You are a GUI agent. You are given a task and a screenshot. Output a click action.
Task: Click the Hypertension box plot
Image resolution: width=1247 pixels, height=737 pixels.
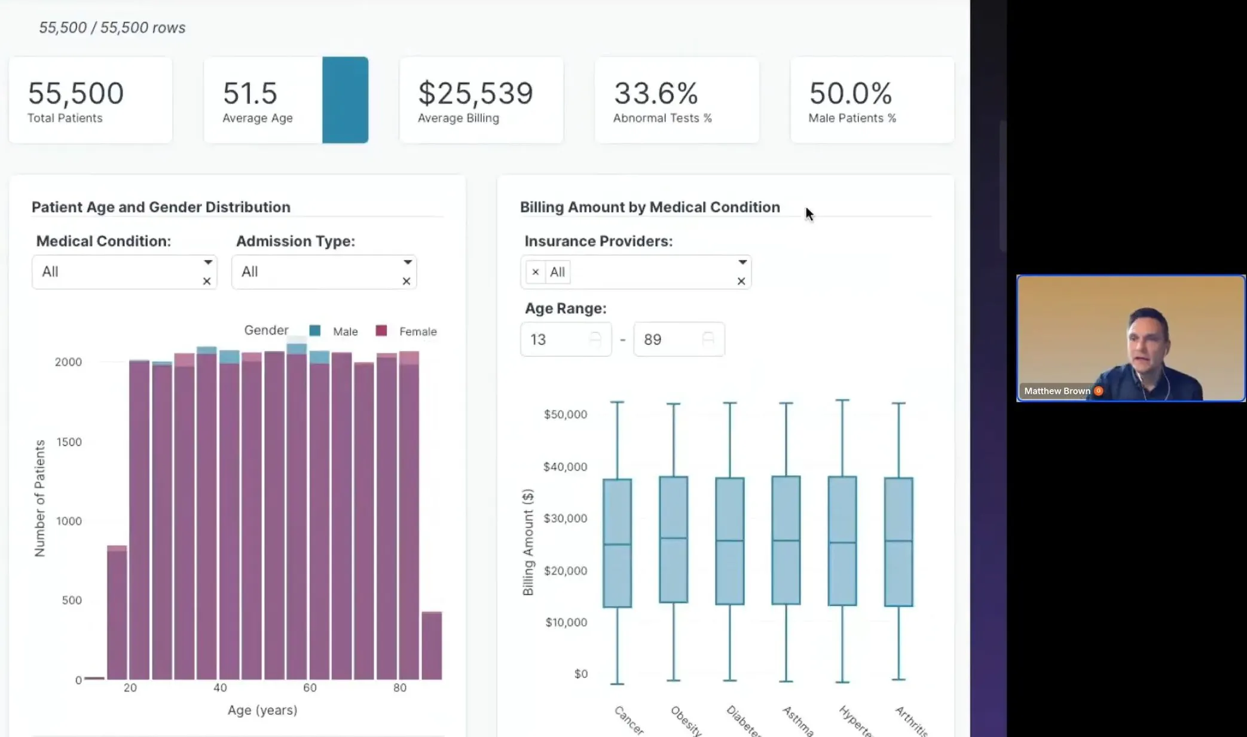point(842,541)
